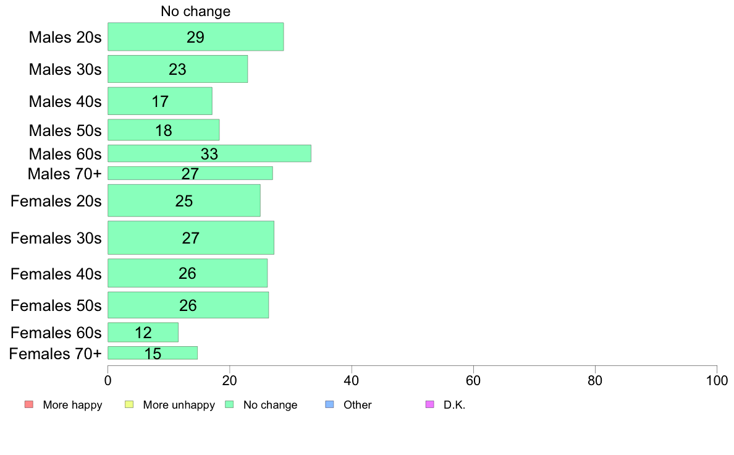Click the Males 70+ row label
The height and width of the screenshot is (455, 734).
pyautogui.click(x=65, y=174)
